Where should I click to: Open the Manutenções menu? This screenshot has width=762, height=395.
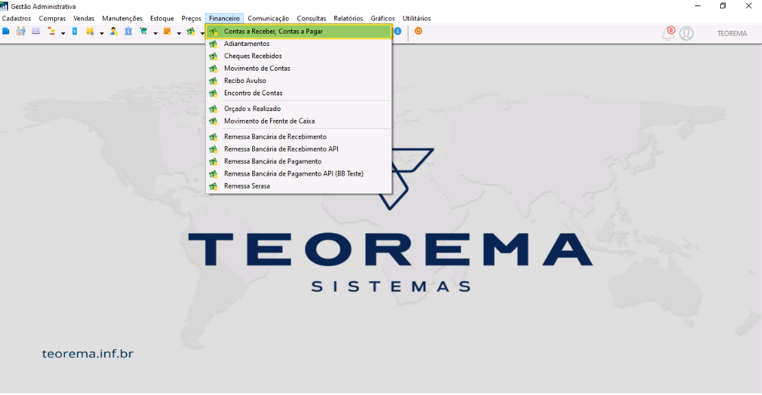click(x=122, y=19)
